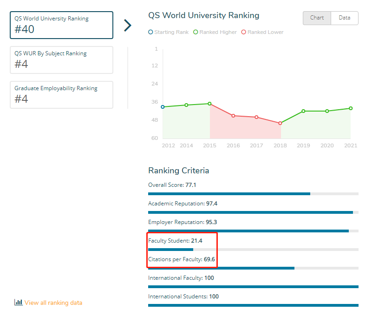Click the 2016 data point on chart
The height and width of the screenshot is (323, 372).
(x=233, y=116)
